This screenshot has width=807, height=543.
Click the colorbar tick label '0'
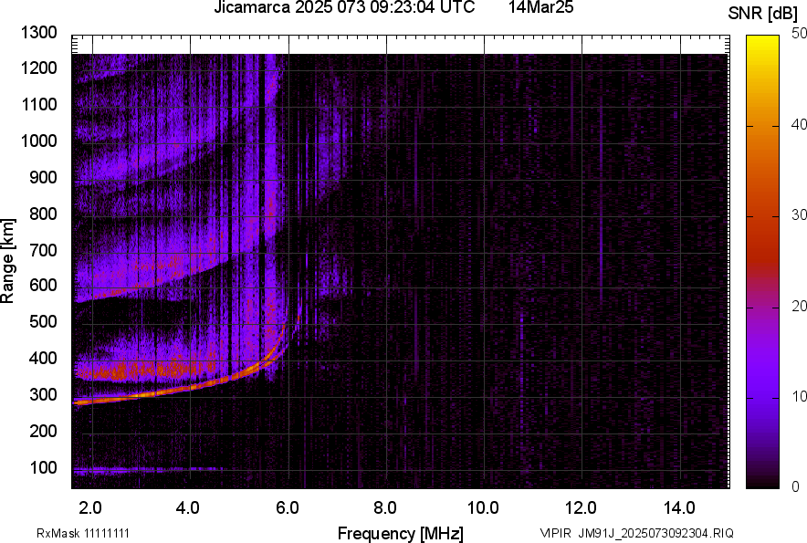(x=796, y=486)
